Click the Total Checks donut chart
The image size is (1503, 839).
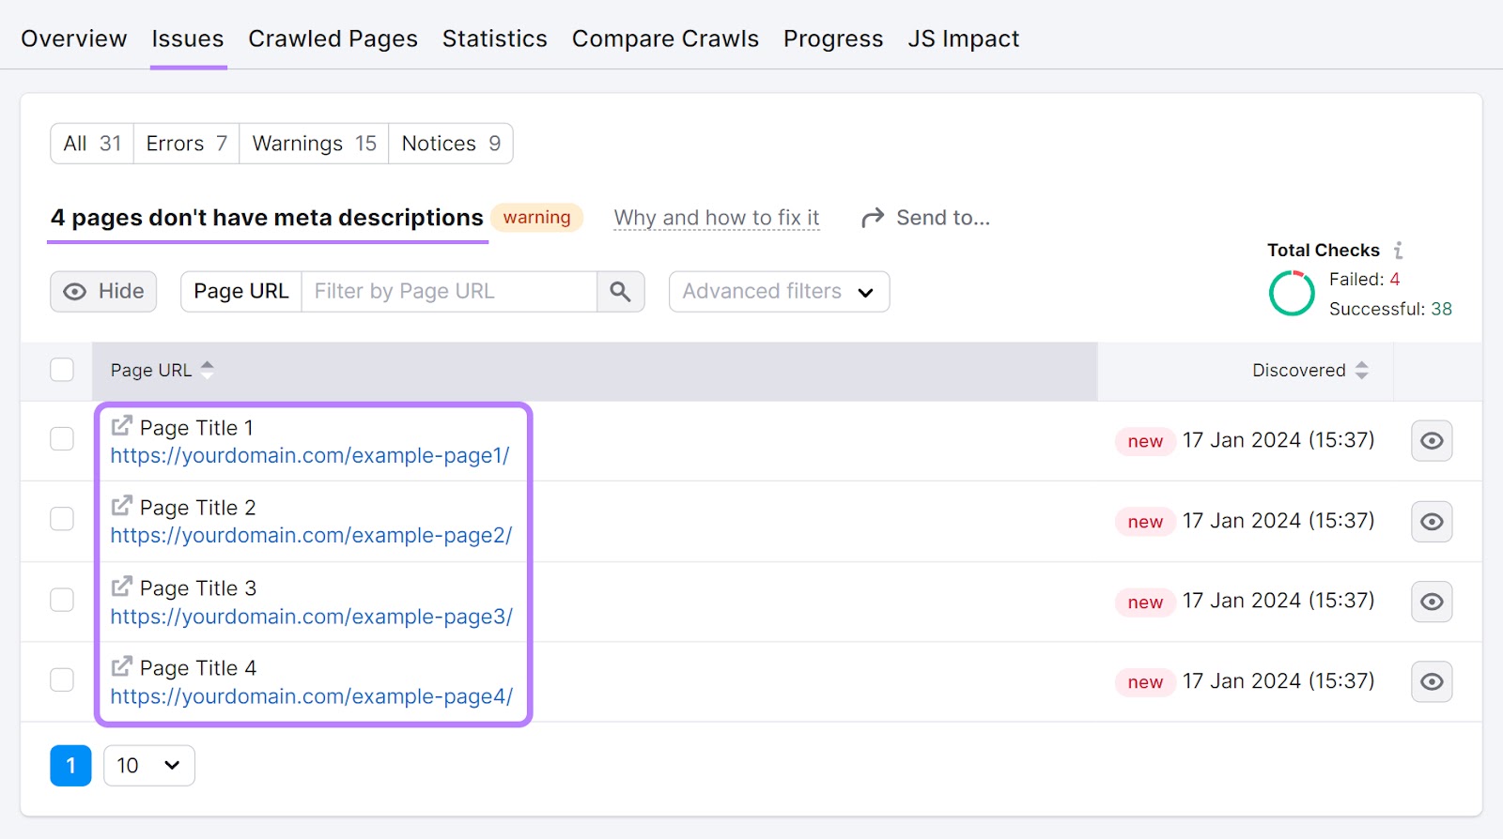(1292, 294)
